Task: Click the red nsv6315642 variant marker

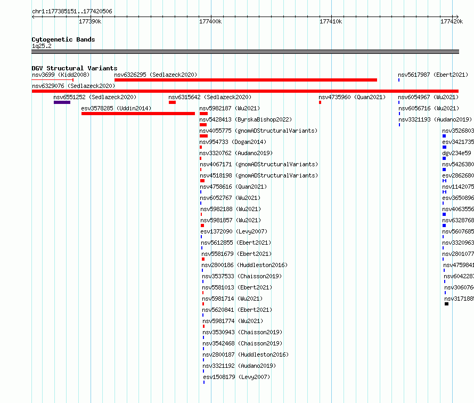Action: (173, 102)
